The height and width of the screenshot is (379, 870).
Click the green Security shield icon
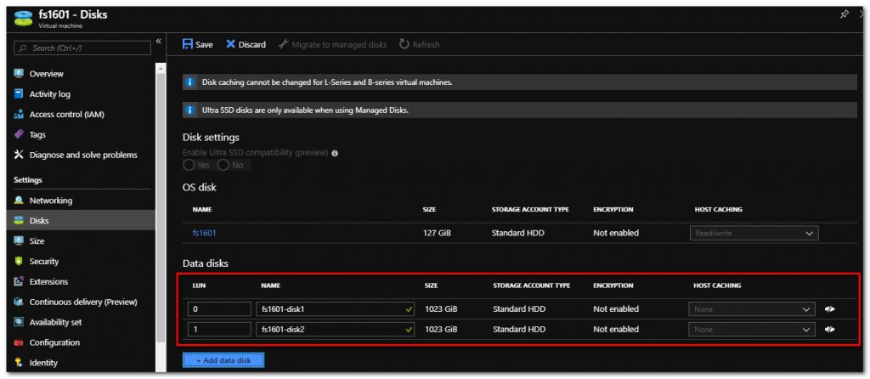pos(19,262)
